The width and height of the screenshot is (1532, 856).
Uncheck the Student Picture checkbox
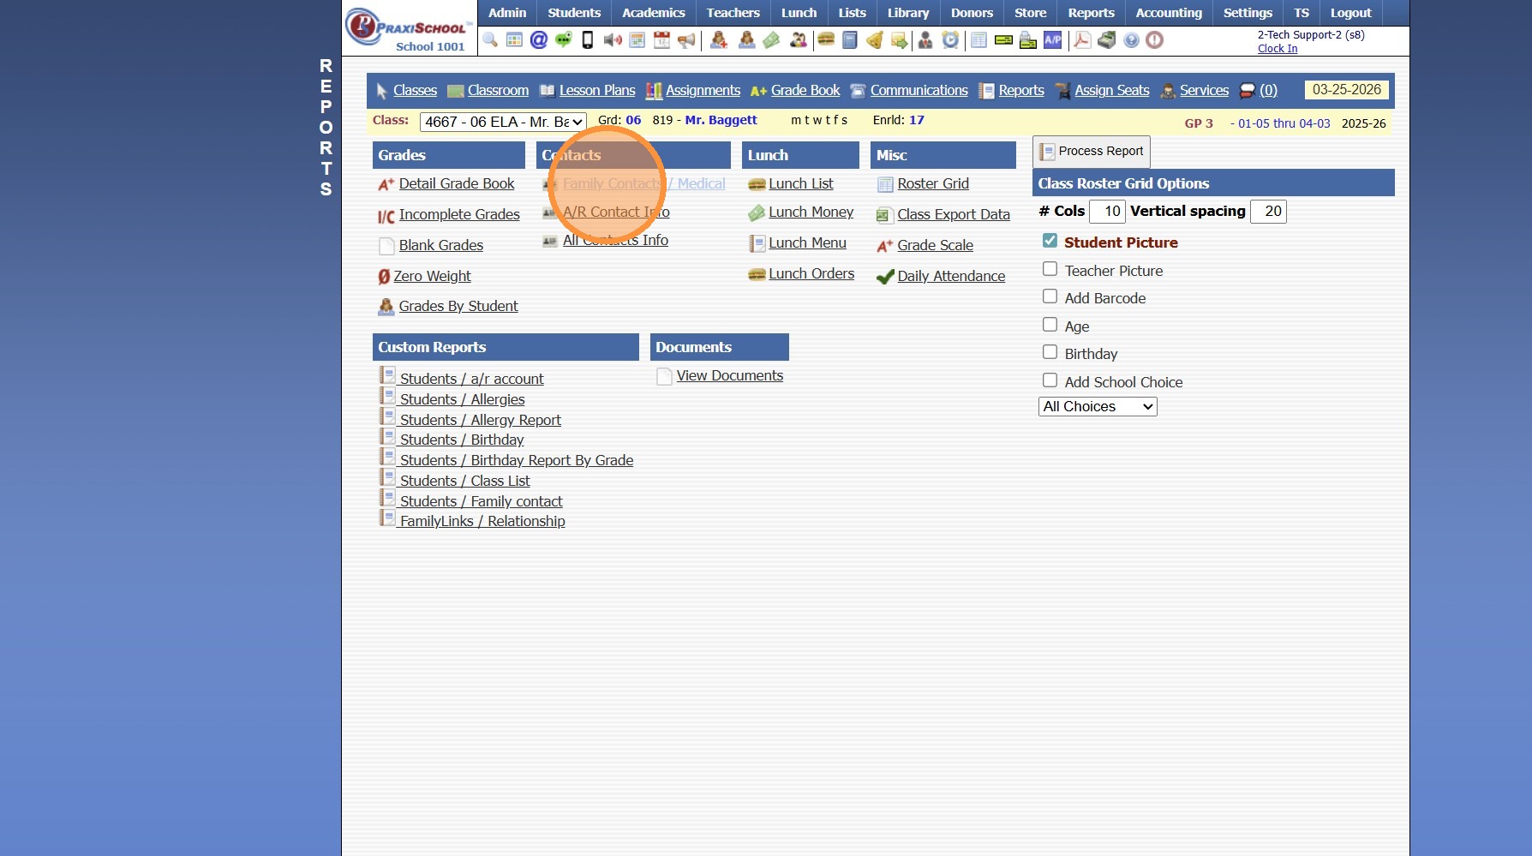[x=1050, y=241]
